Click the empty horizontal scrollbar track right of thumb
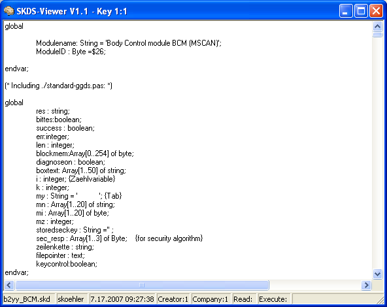This screenshot has width=387, height=307. (315, 285)
